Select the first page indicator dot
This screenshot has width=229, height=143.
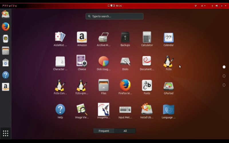(224, 67)
